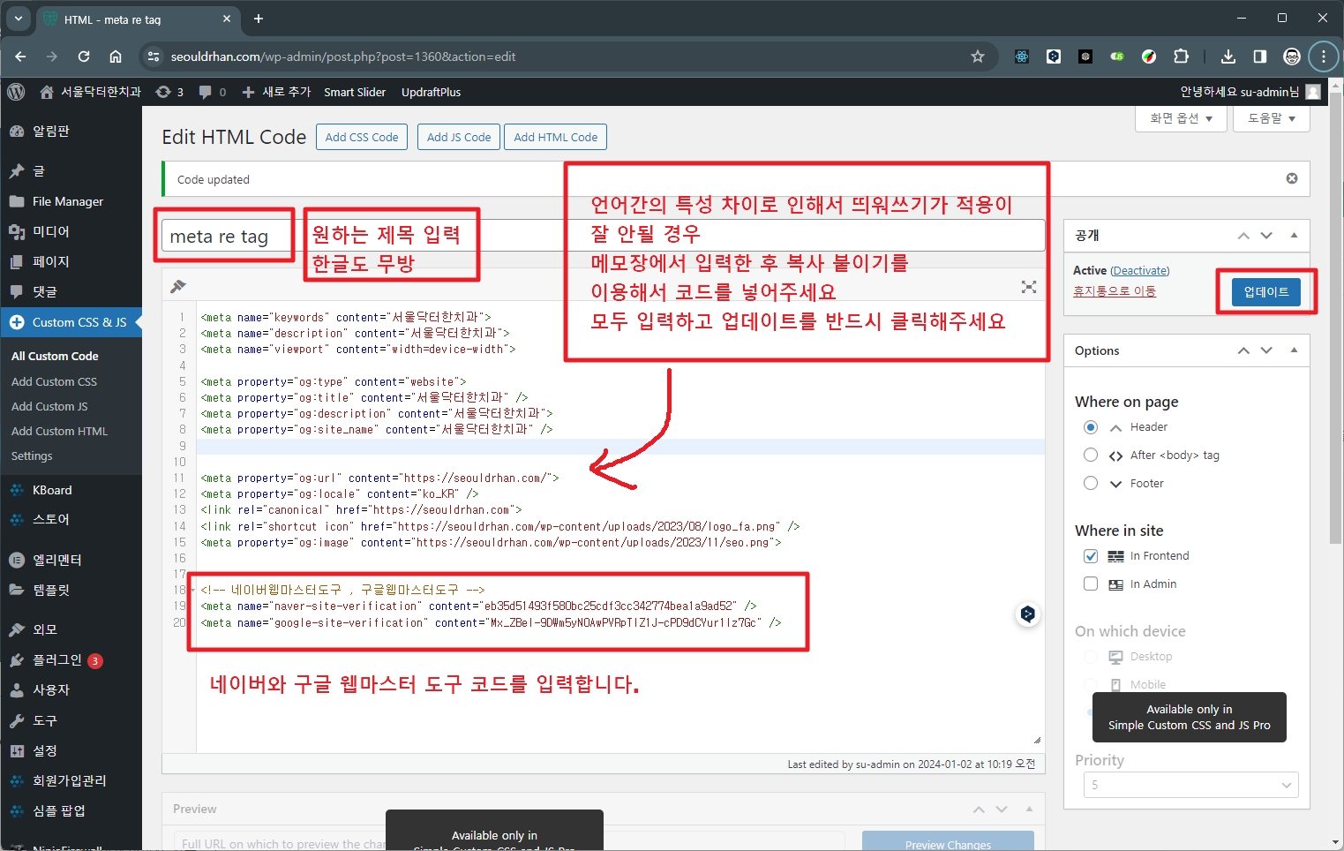Screen dimensions: 1344x851
Task: Click the pin icon above code editor
Action: click(x=178, y=286)
